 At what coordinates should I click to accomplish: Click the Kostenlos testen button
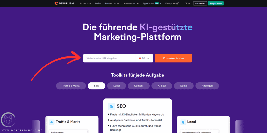[x=173, y=58]
